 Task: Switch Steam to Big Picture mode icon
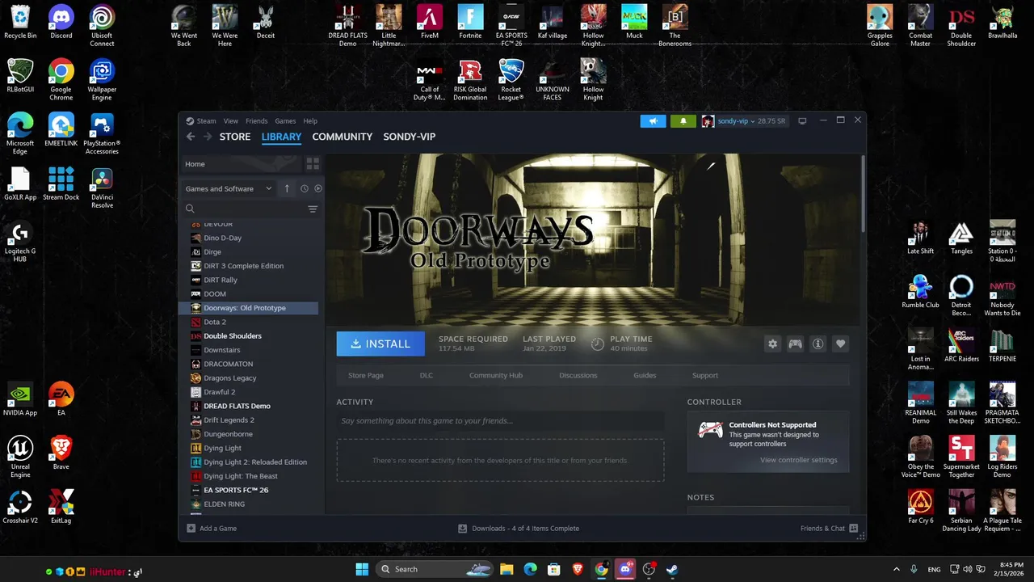point(802,121)
